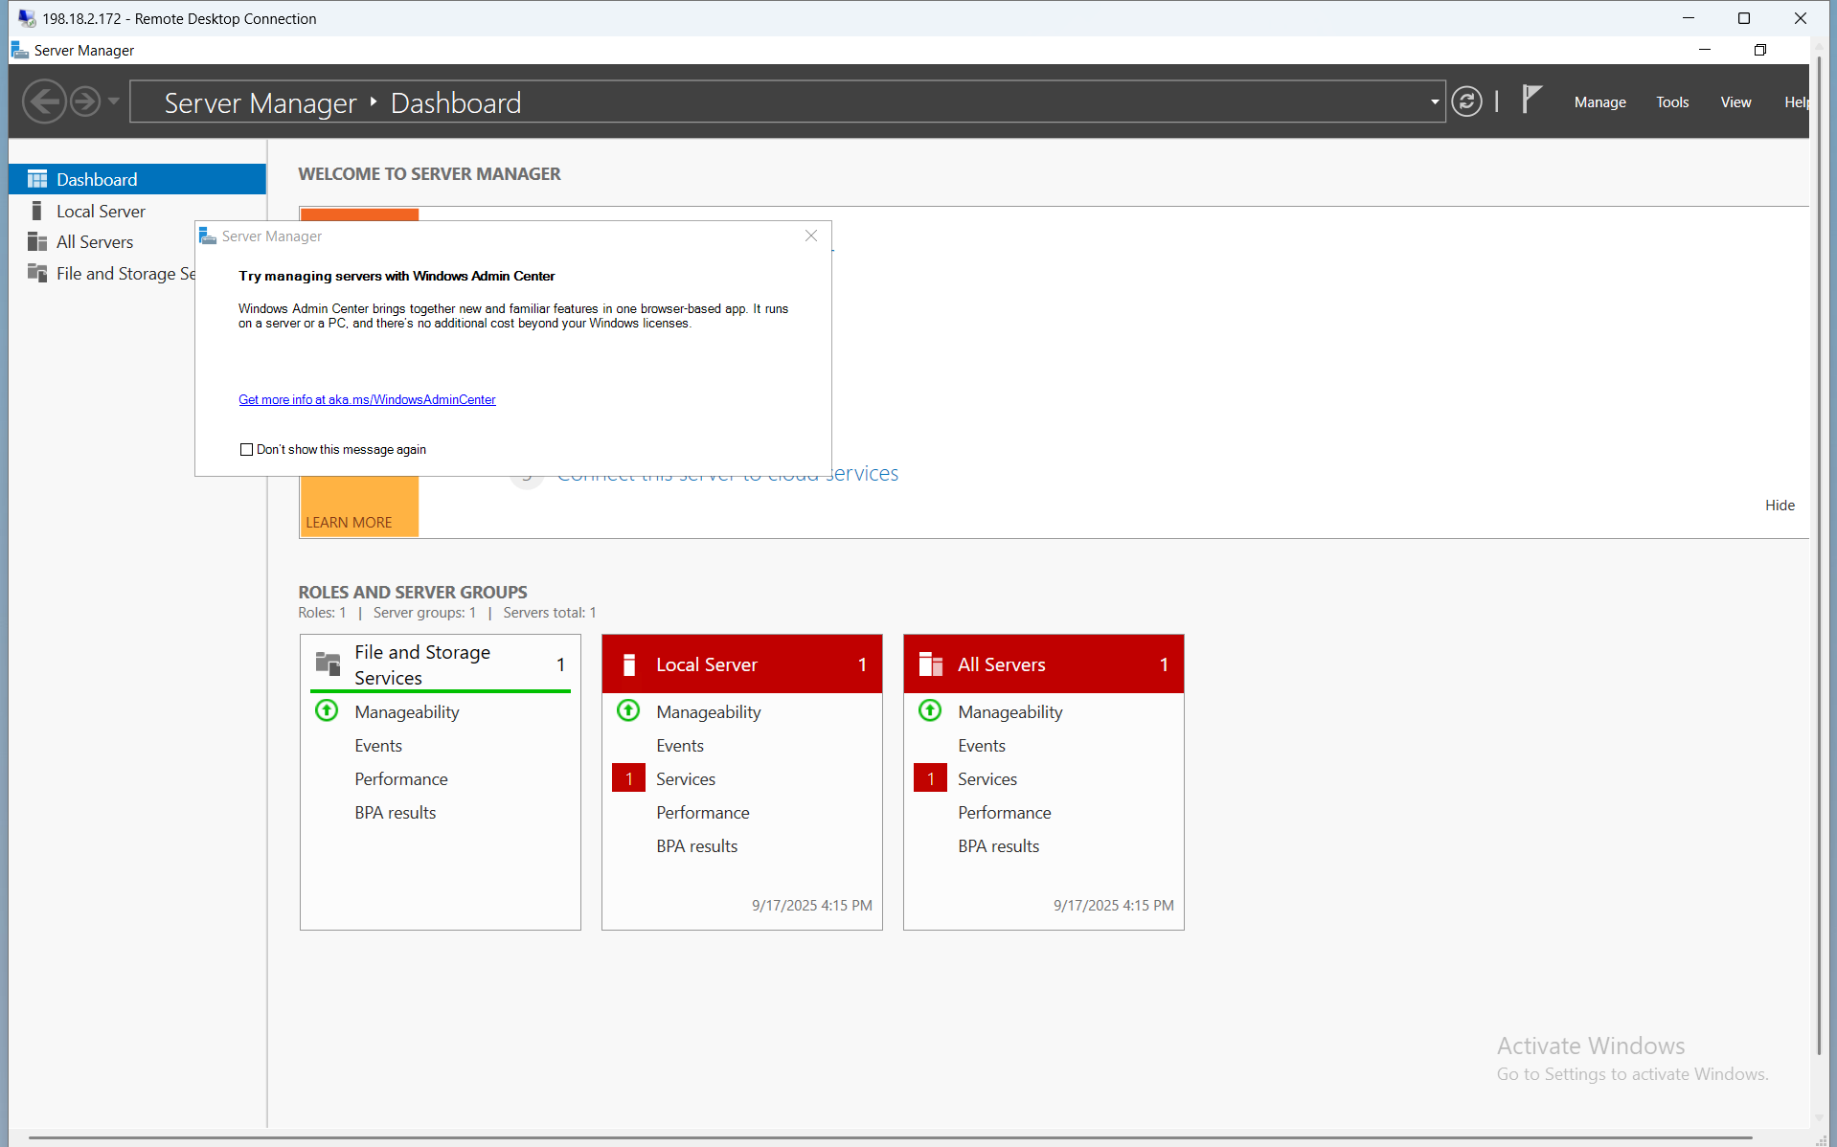Image resolution: width=1837 pixels, height=1147 pixels.
Task: Open the Tools menu
Action: [1672, 102]
